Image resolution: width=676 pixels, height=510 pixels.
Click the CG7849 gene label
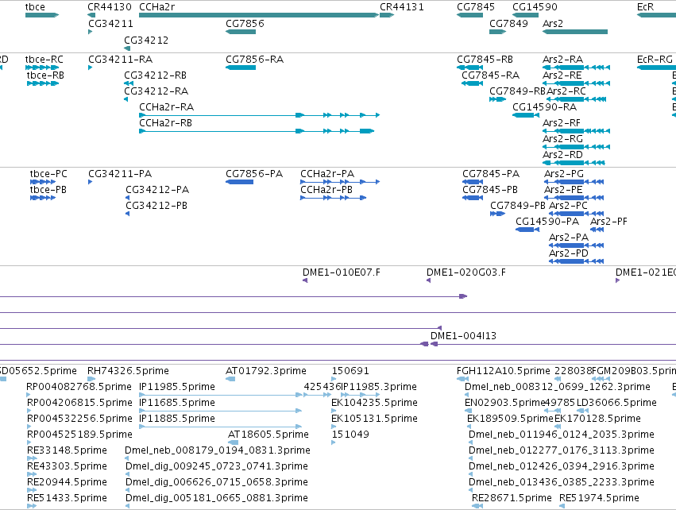pos(508,23)
